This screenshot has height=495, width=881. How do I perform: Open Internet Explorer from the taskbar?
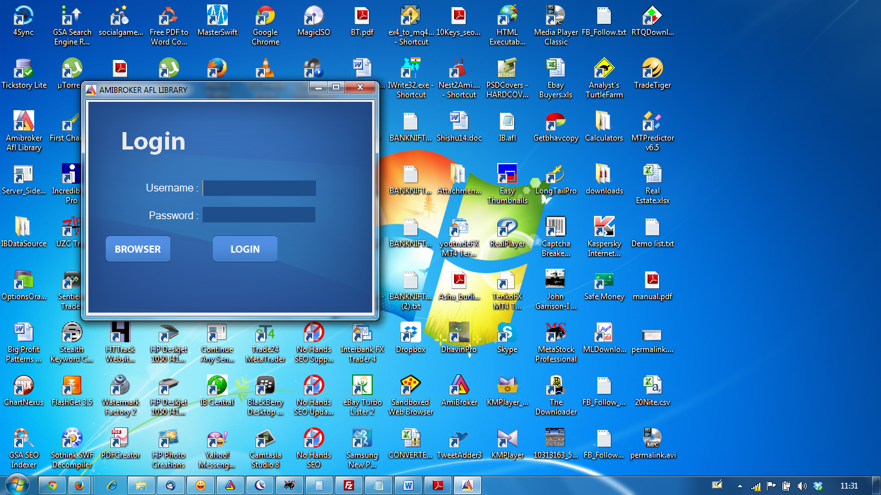click(112, 485)
